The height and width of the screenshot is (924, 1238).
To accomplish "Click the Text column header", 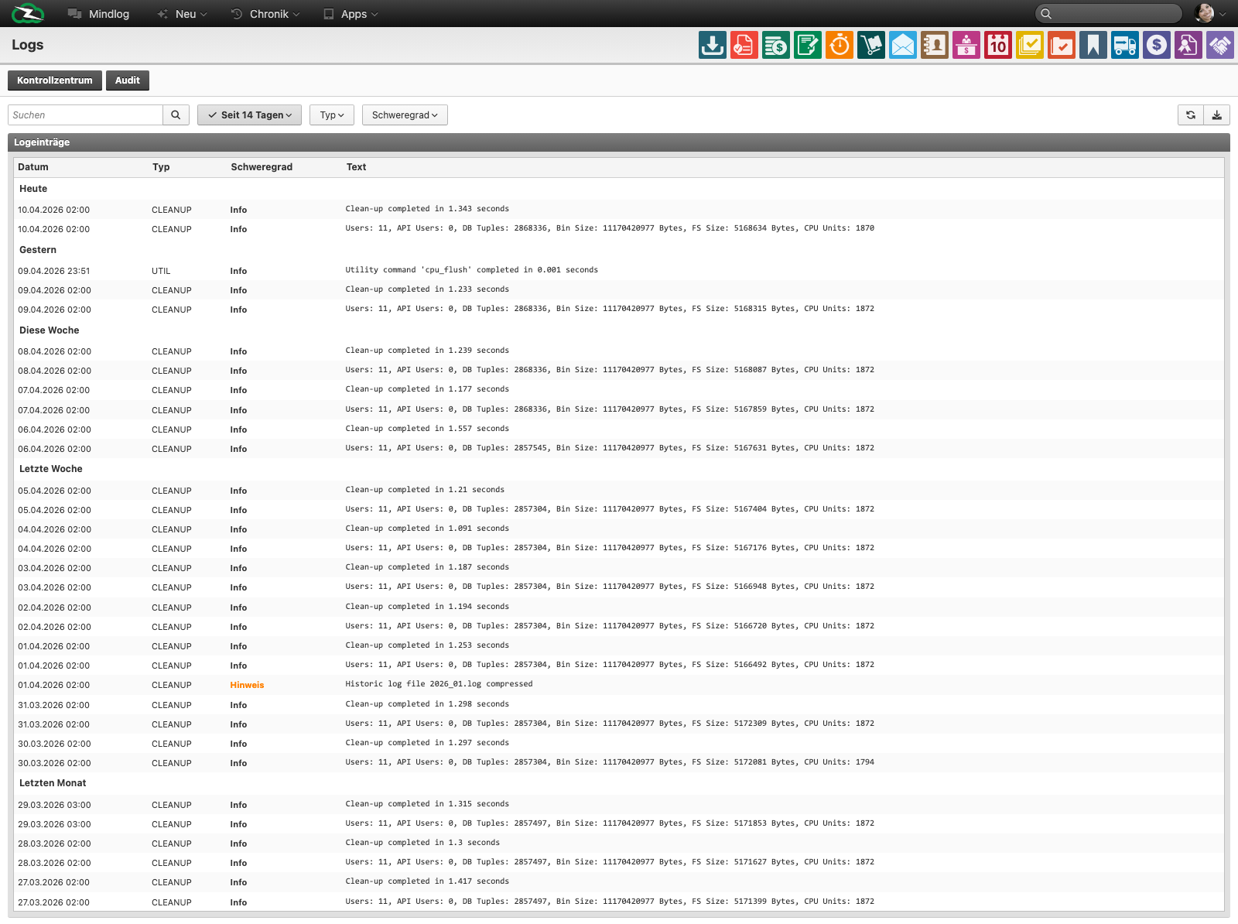I will (x=356, y=167).
